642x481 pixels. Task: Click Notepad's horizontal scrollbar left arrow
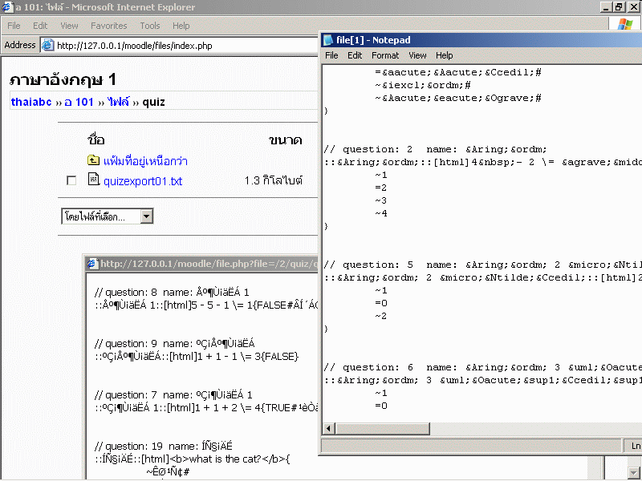coord(328,427)
